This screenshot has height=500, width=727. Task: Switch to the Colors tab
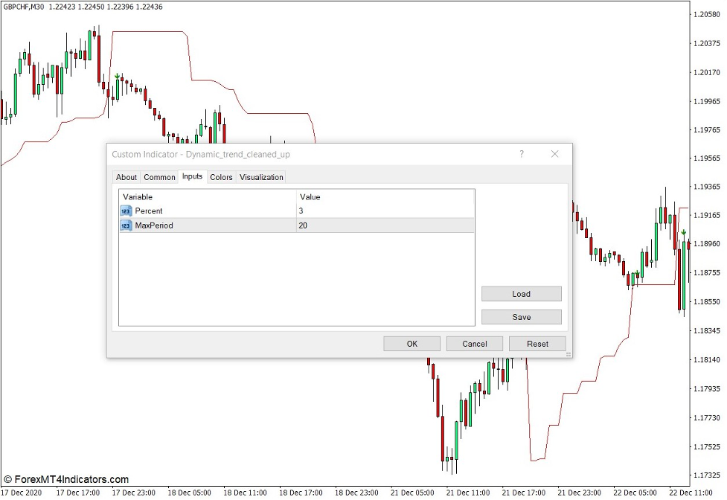[220, 177]
